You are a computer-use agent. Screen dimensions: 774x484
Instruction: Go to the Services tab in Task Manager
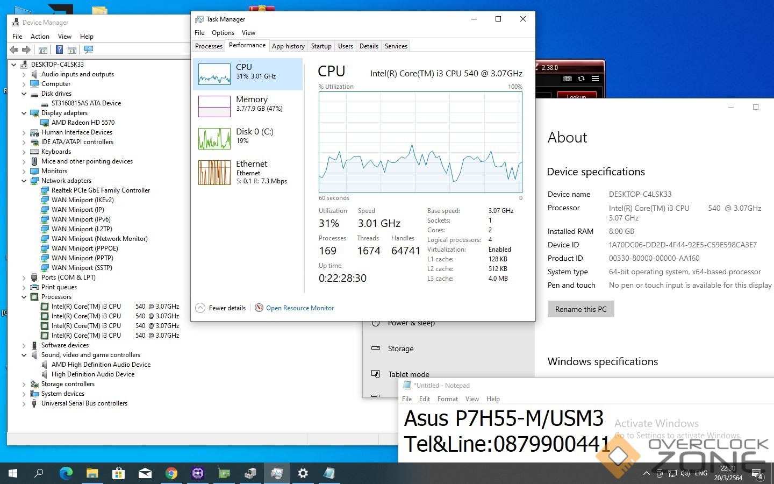point(396,46)
